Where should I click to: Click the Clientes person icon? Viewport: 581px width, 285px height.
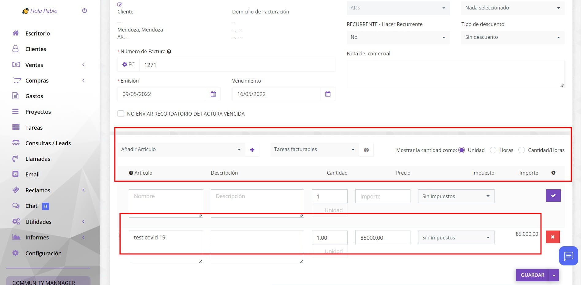pos(16,49)
